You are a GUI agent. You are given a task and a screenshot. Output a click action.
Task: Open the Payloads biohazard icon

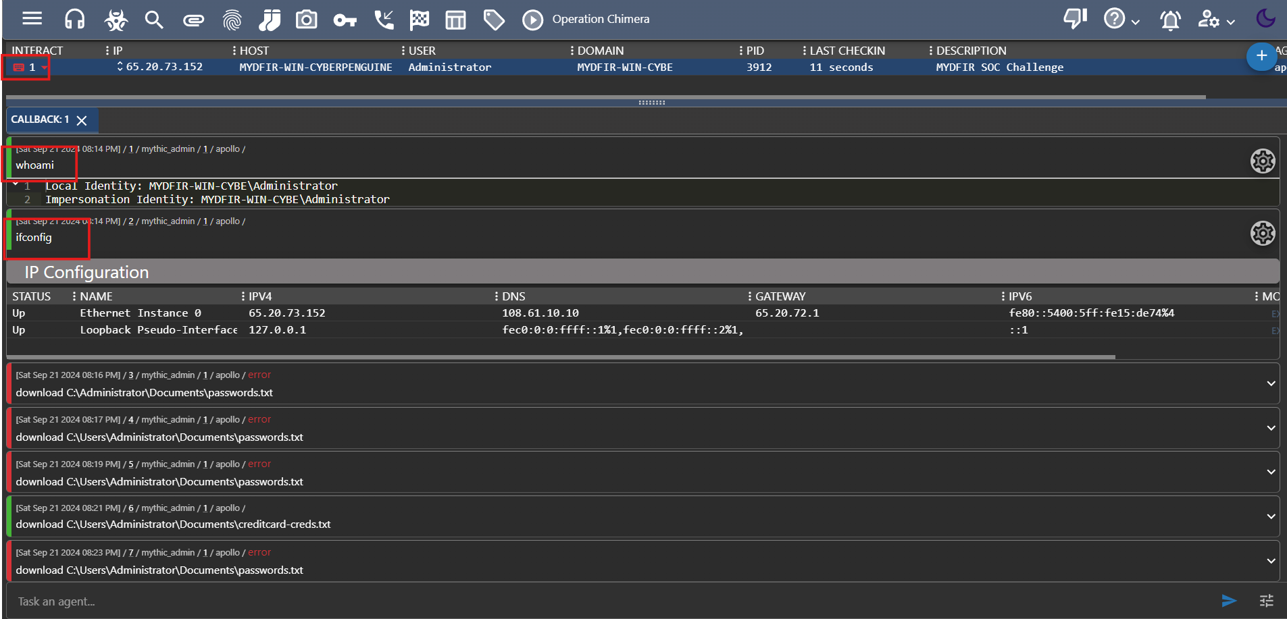pyautogui.click(x=116, y=20)
